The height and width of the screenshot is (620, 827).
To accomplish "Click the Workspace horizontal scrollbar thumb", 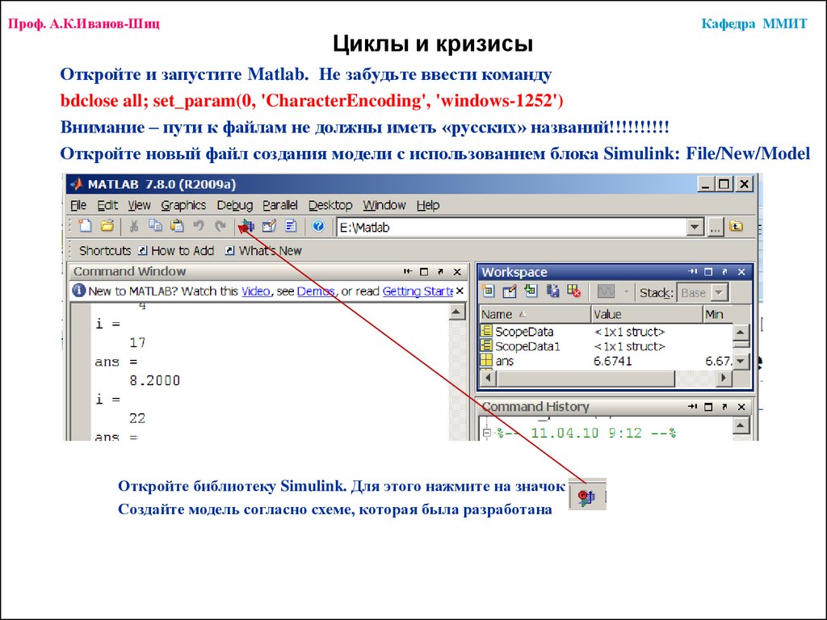I will (x=586, y=378).
